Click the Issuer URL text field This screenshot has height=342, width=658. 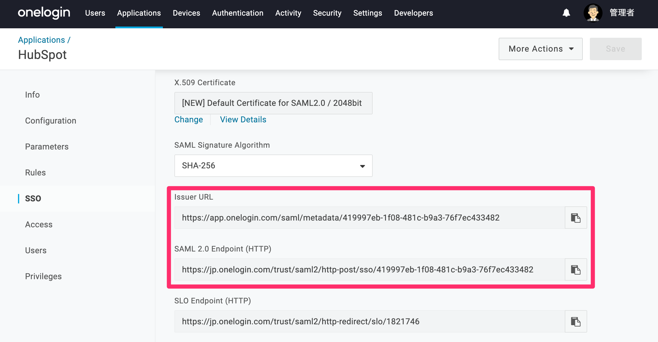tap(369, 218)
